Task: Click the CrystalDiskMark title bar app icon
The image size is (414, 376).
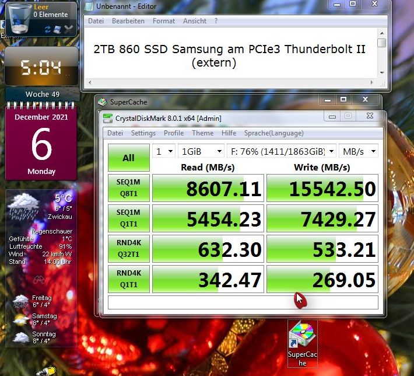Action: pyautogui.click(x=108, y=118)
